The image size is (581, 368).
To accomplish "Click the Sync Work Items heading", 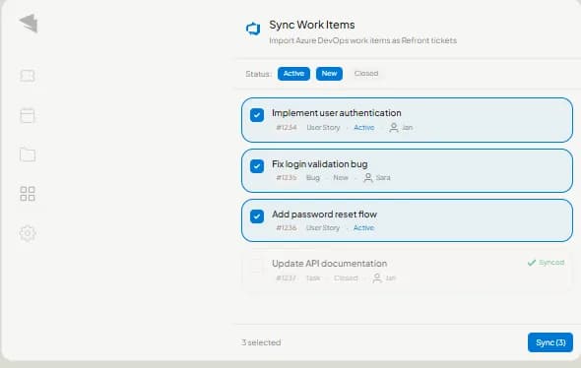I will 312,25.
